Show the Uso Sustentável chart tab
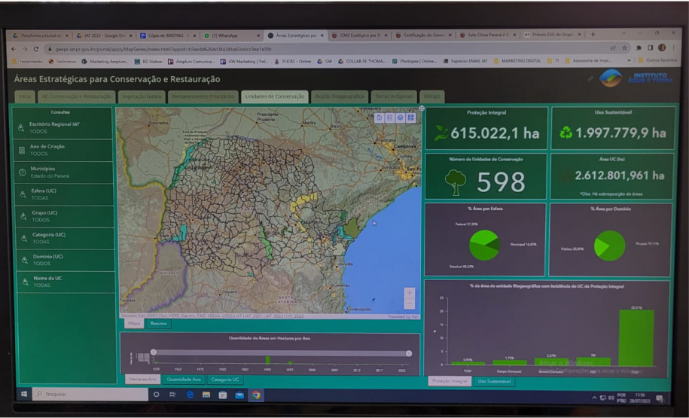 (x=494, y=381)
